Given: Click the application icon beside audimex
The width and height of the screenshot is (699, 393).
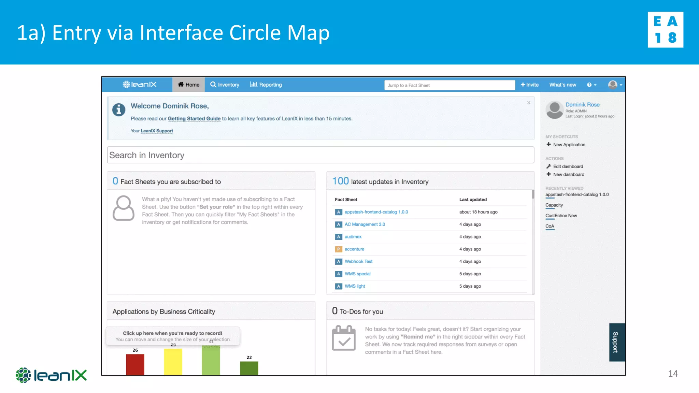Looking at the screenshot, I should point(338,237).
